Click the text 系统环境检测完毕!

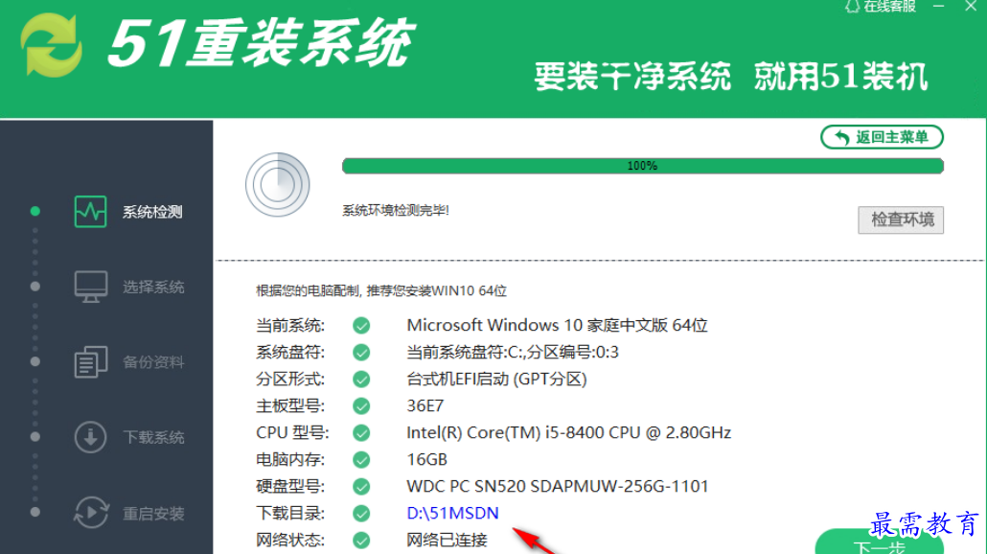tap(396, 210)
